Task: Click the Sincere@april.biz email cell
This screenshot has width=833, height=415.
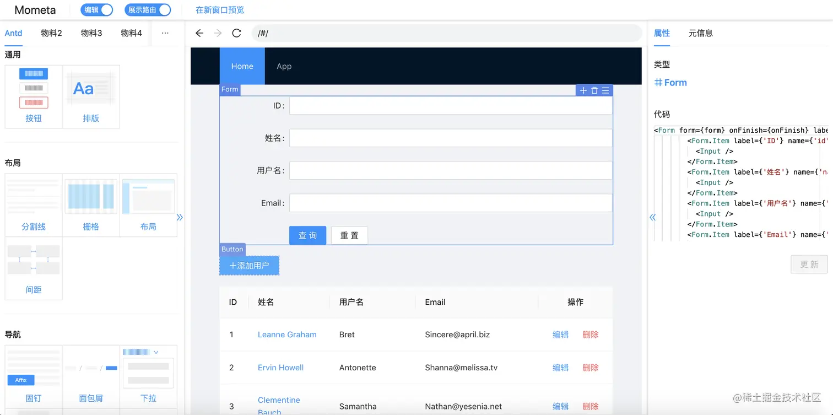Action: 457,335
